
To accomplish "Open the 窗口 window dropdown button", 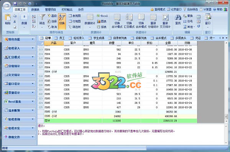I will point(208,21).
